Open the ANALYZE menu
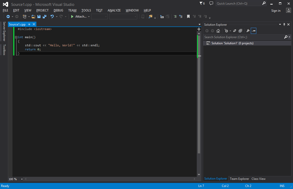Screen dimensions: 293x189 click(x=114, y=10)
